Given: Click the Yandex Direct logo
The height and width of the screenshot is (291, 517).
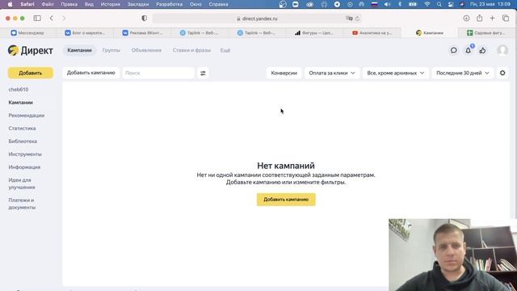Looking at the screenshot, I should (x=31, y=50).
